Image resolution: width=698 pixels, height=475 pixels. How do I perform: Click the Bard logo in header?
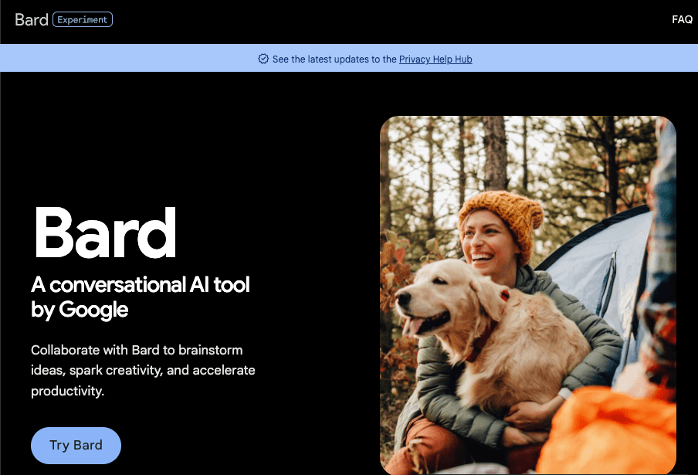tap(31, 19)
